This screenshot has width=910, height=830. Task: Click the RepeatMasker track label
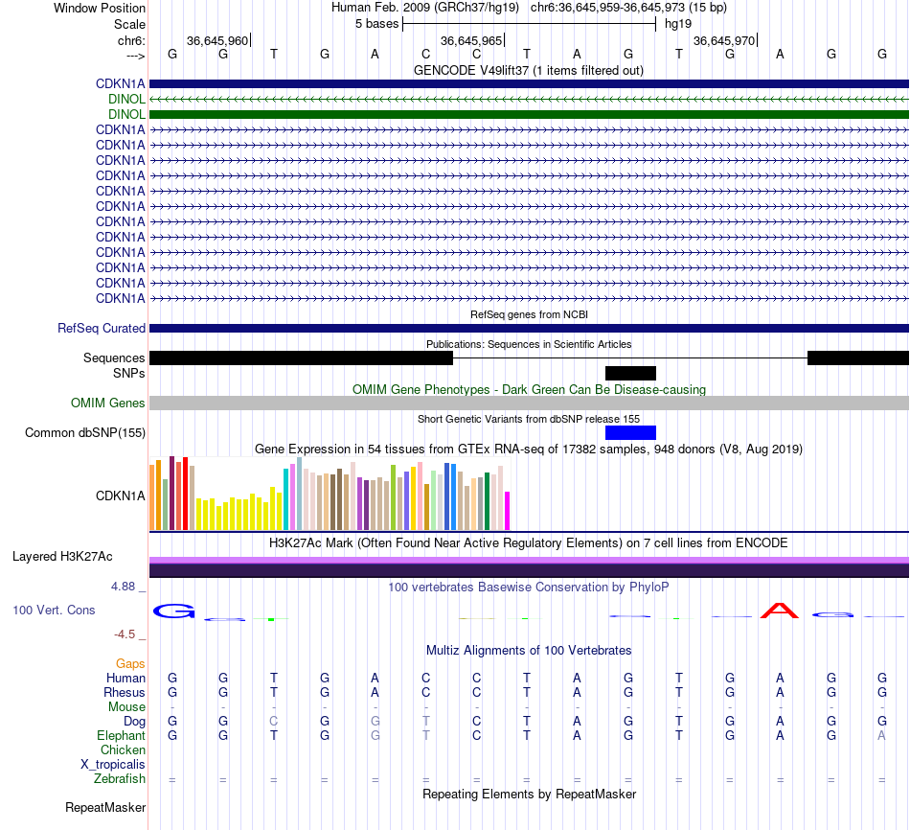(105, 808)
